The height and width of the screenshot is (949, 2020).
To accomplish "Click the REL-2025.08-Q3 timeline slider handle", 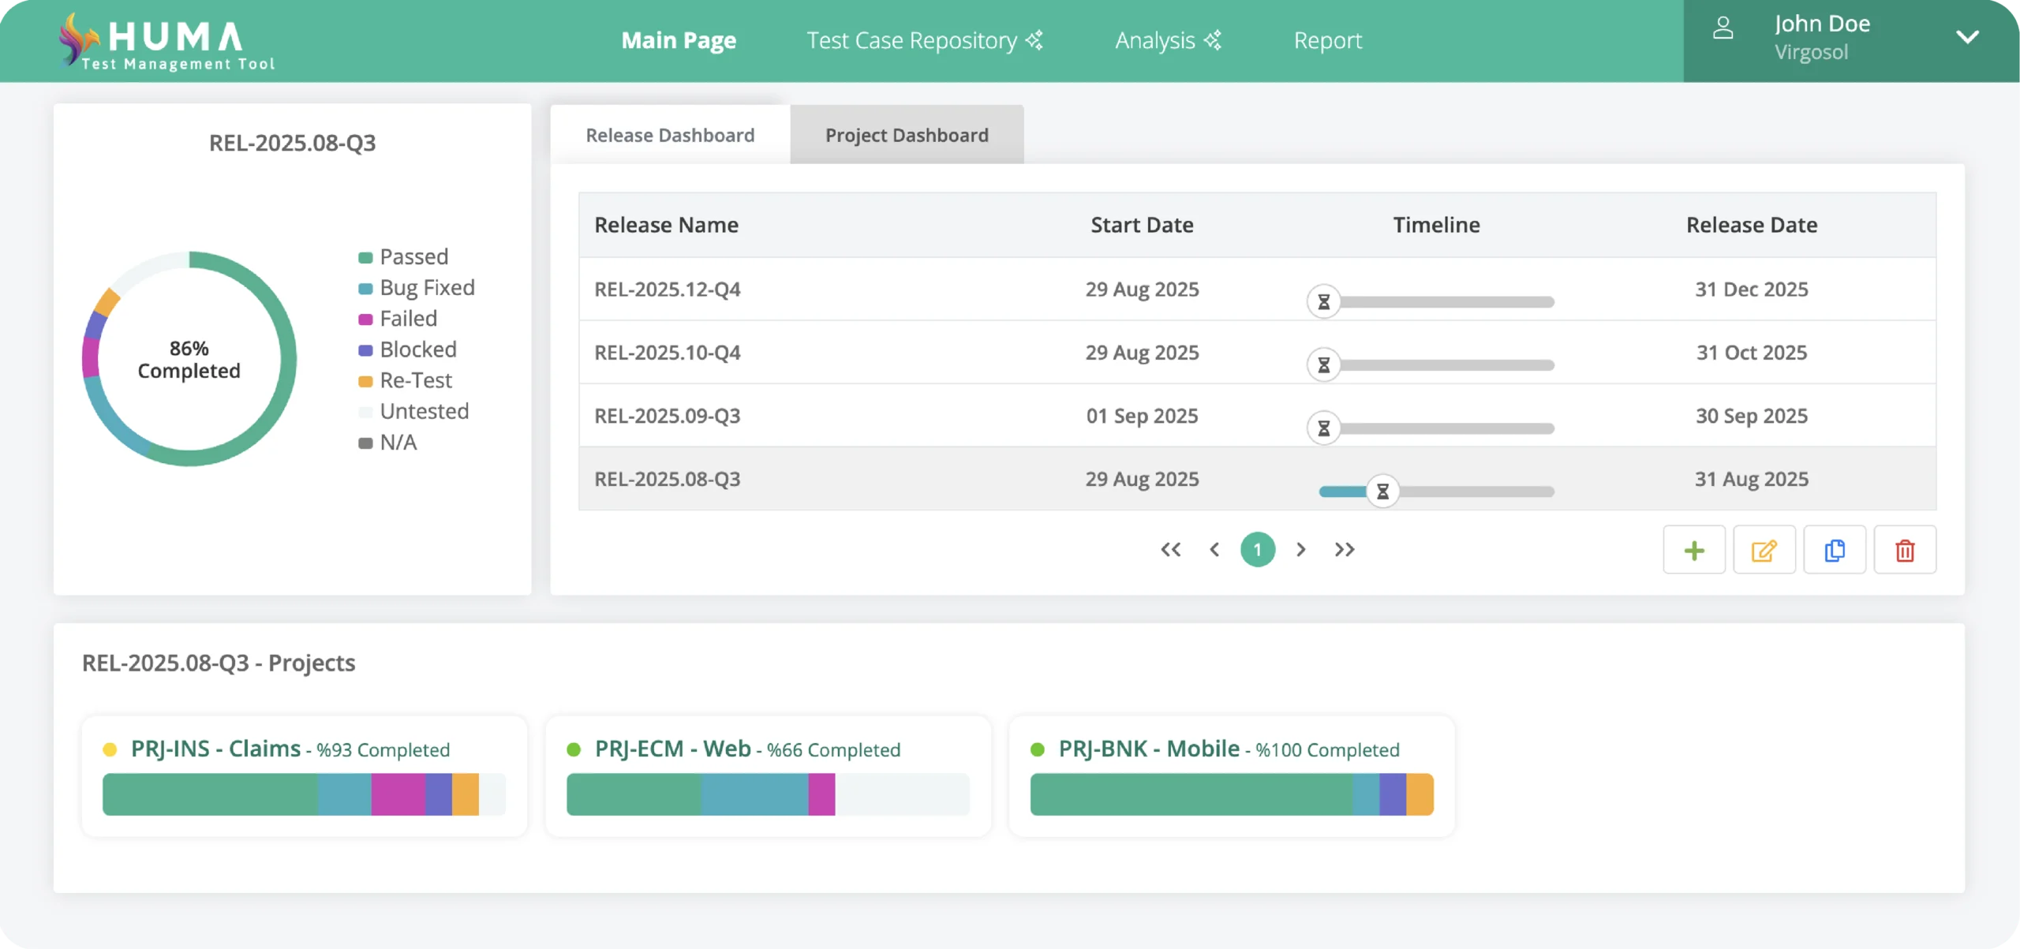I will [1382, 491].
